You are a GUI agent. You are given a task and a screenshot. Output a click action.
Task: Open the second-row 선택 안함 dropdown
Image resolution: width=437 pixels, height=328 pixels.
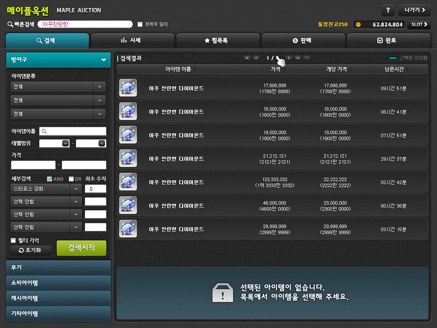point(46,202)
